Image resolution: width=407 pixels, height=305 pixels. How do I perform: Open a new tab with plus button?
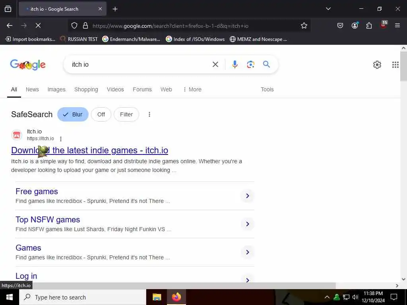[x=115, y=9]
